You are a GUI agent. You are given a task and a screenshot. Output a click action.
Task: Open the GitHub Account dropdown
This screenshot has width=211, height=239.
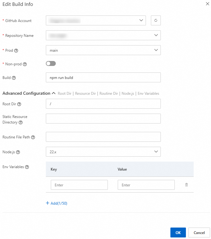click(96, 21)
